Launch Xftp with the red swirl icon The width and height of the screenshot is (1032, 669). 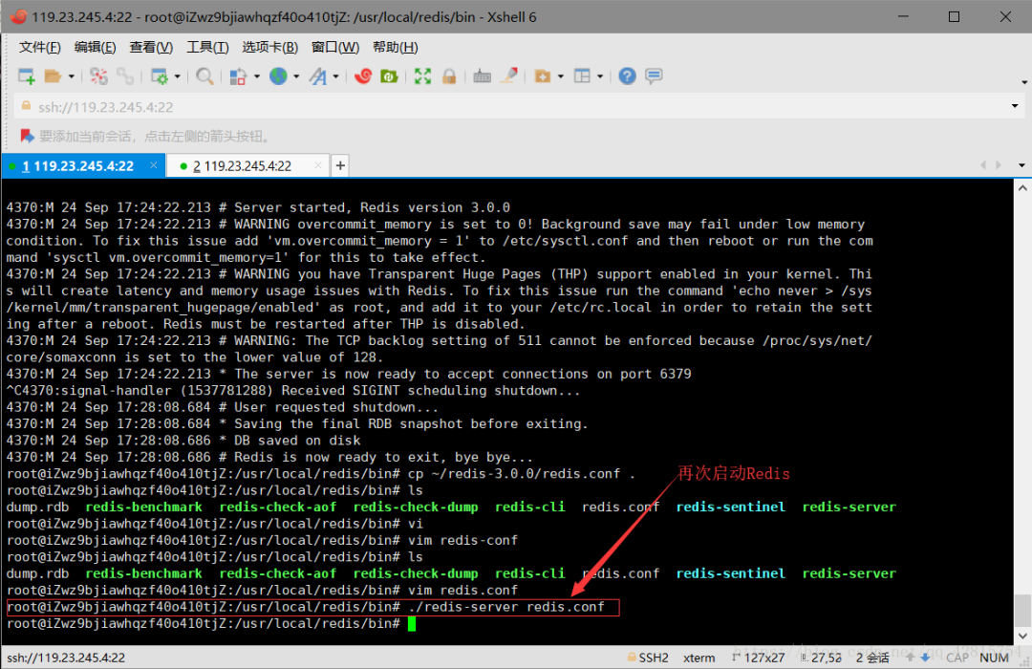tap(363, 76)
